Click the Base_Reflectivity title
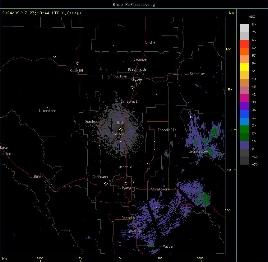The image size is (268, 262). [x=134, y=5]
